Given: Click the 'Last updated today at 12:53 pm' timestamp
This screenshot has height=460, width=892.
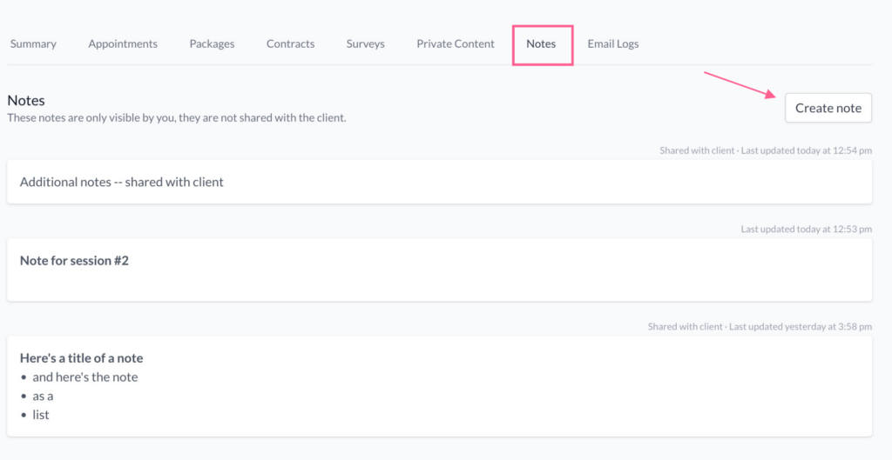Looking at the screenshot, I should point(806,229).
